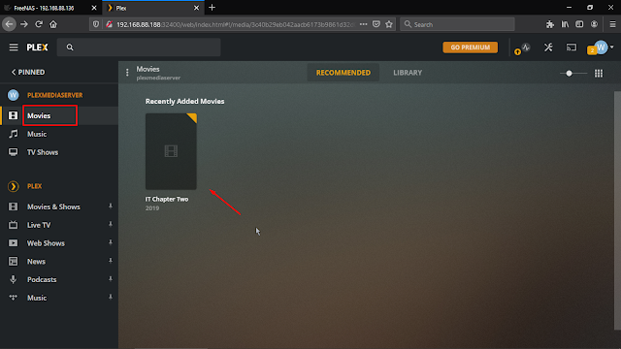The image size is (621, 349).
Task: Toggle pin for Movies & Shows
Action: (111, 206)
